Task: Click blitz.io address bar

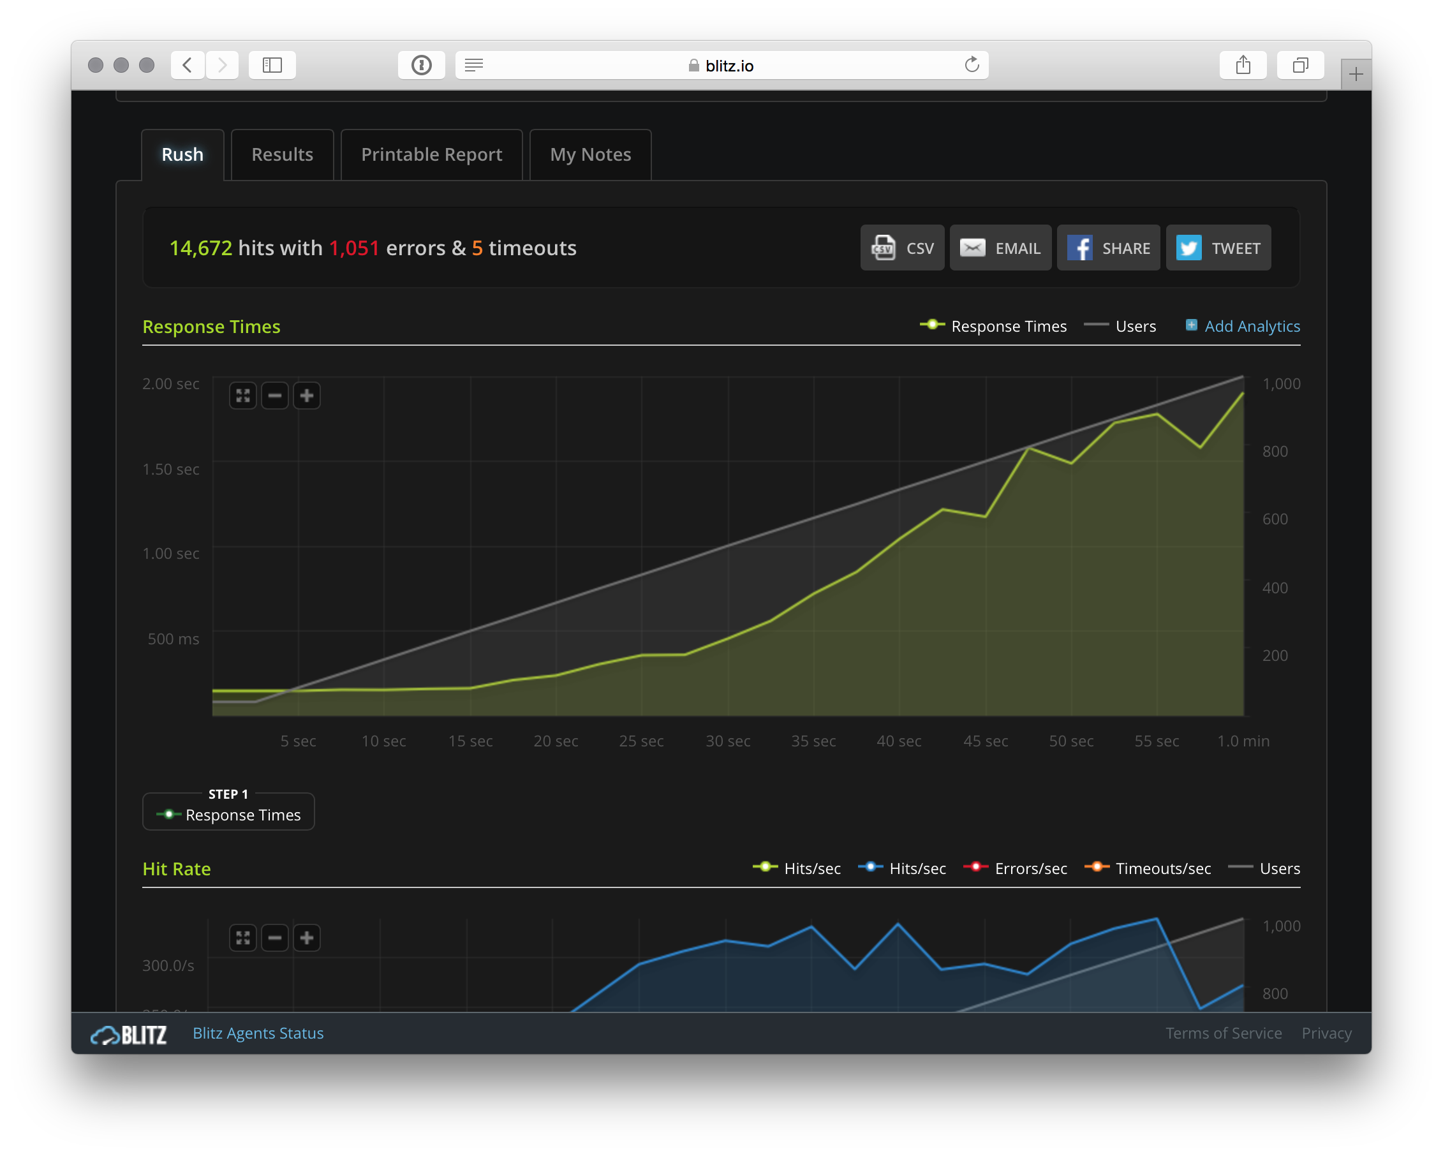Action: click(722, 65)
